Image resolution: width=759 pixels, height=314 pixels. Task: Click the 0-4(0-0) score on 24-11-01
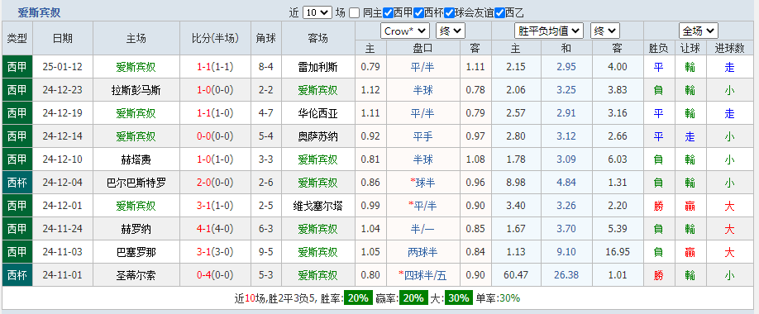[x=216, y=275]
